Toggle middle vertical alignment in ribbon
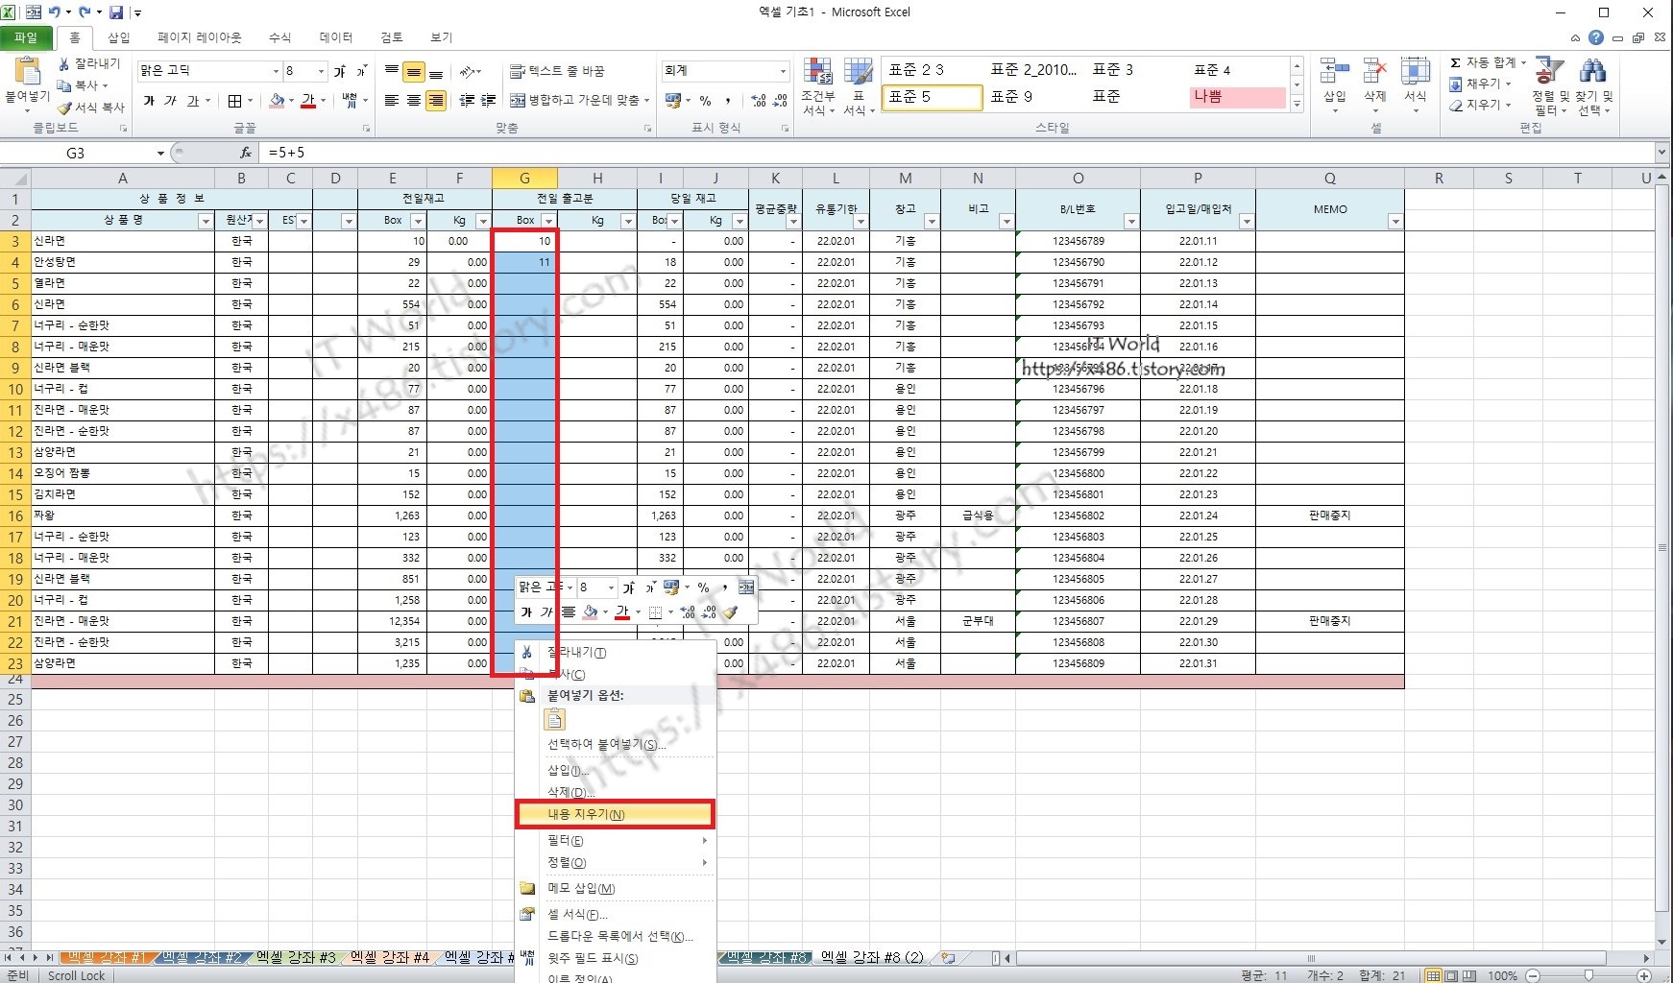Screen dimensions: 1673x983 point(414,72)
